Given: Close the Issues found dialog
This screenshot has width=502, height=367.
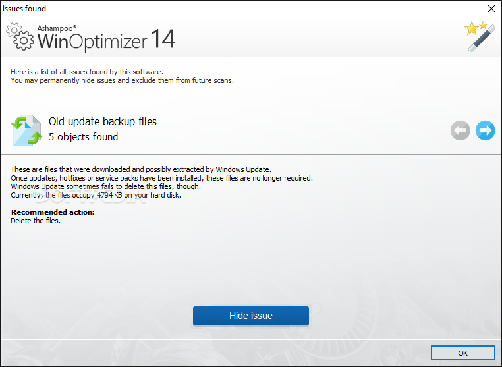Looking at the screenshot, I should click(491, 9).
